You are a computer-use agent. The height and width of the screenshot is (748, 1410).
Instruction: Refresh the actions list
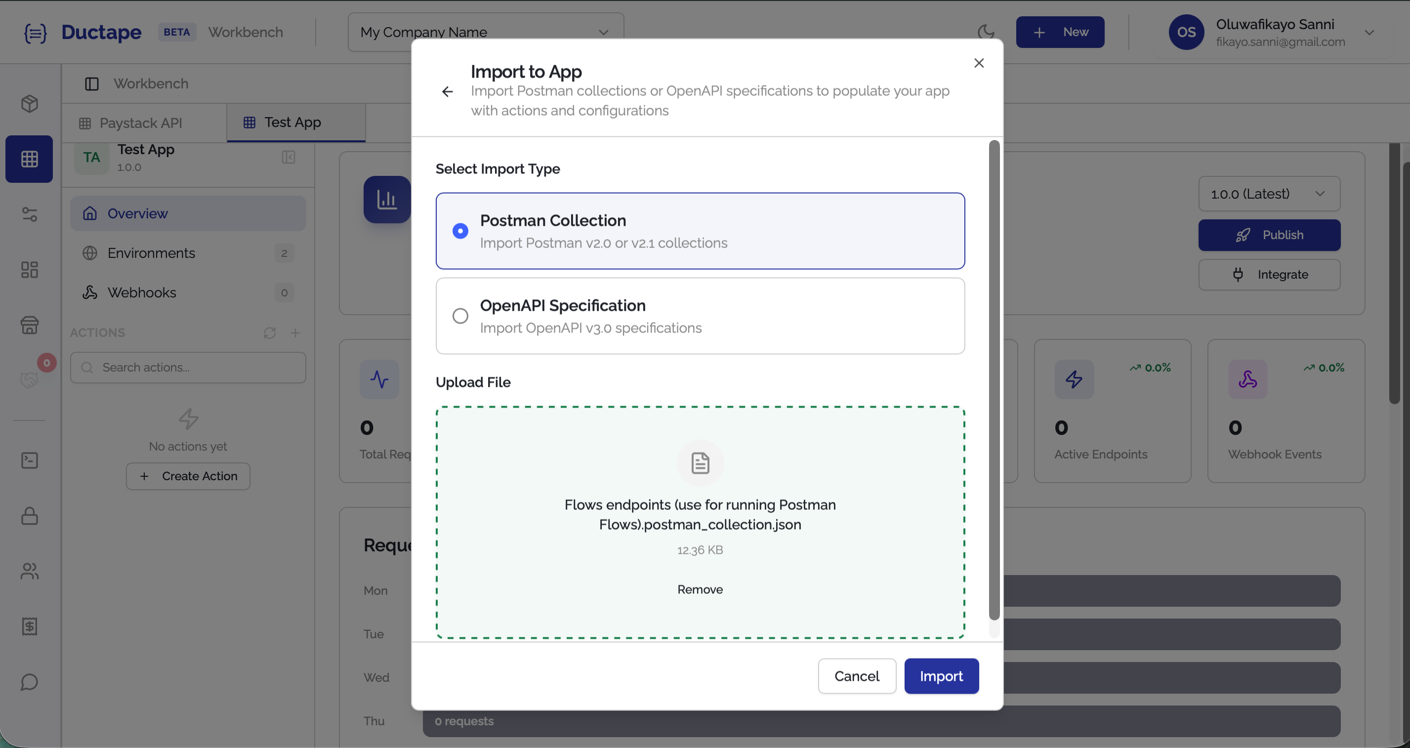[x=269, y=332]
